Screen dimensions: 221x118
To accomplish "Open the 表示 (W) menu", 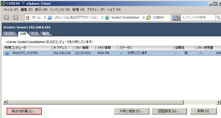I will tap(41, 10).
